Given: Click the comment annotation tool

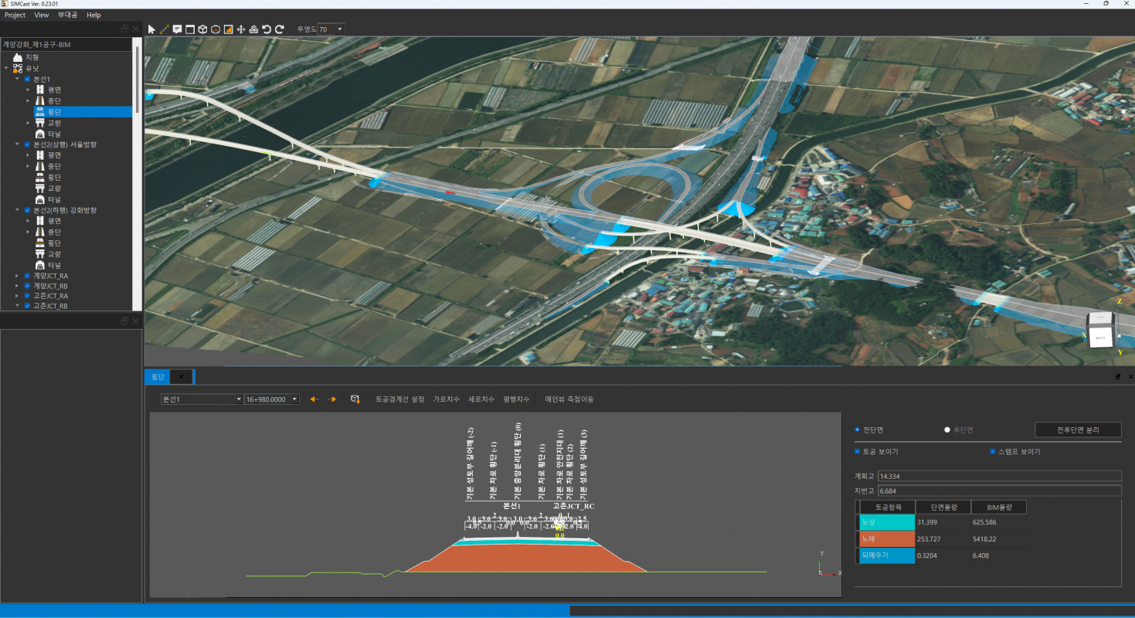Looking at the screenshot, I should (177, 29).
